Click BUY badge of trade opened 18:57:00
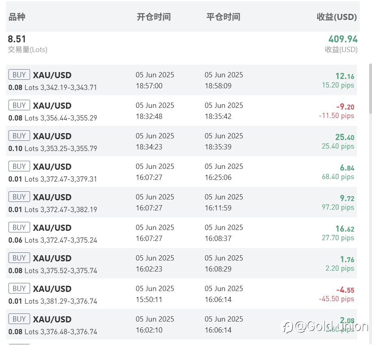 [x=19, y=74]
